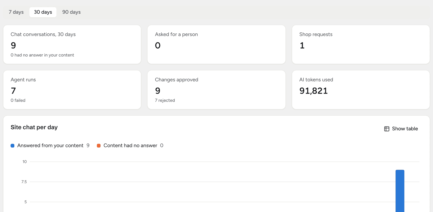This screenshot has width=433, height=212.
Task: Select the 30 days tab
Action: 43,12
